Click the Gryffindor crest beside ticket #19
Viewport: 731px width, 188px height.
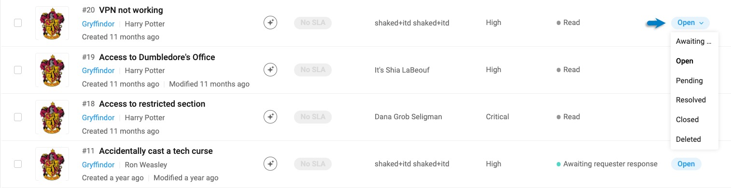pos(52,70)
